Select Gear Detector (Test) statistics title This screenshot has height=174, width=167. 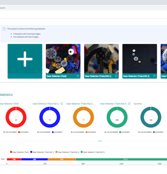click(x=9, y=104)
